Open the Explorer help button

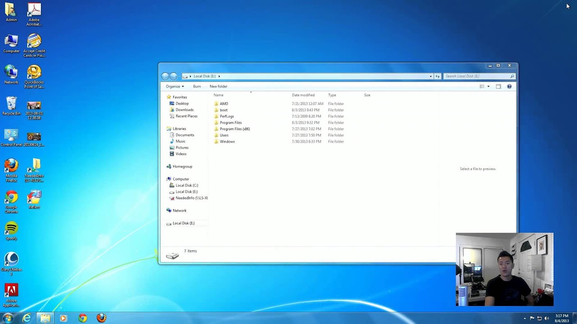tap(509, 86)
